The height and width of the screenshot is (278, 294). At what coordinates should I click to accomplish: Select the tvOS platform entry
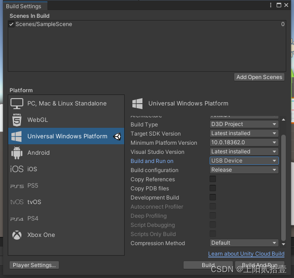66,202
